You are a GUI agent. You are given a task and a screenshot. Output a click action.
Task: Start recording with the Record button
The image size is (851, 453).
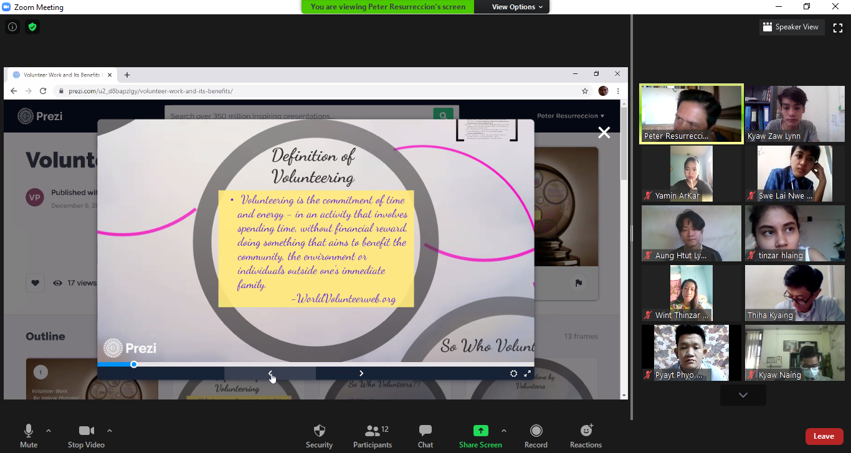536,436
